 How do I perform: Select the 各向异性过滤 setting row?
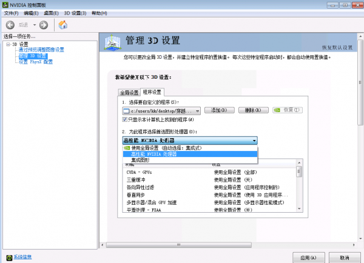(x=209, y=187)
